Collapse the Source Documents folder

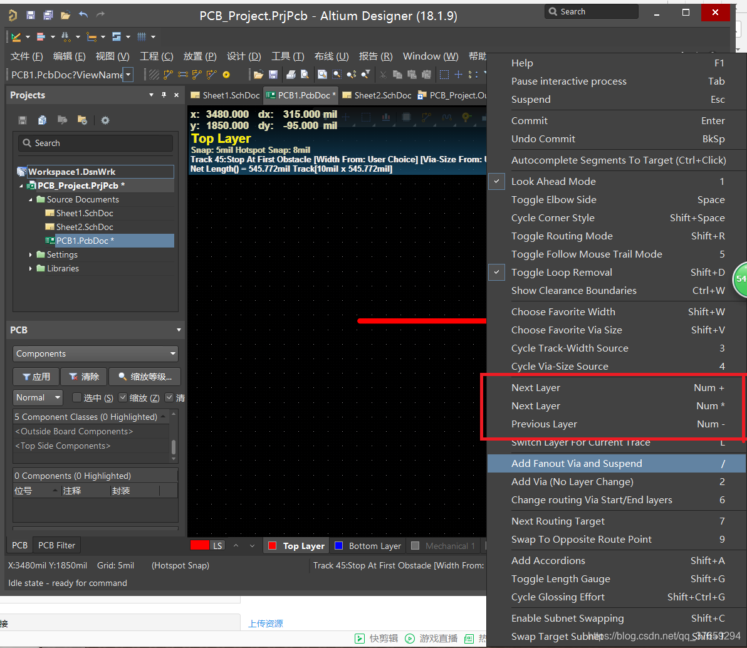pyautogui.click(x=31, y=200)
